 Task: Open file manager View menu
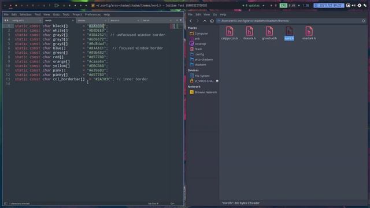click(x=207, y=14)
